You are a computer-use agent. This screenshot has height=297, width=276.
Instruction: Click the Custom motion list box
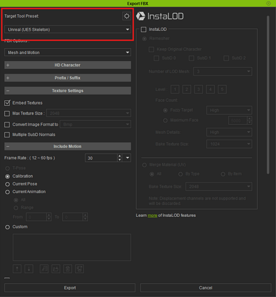coord(72,247)
